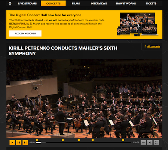
Task: Jump to the first chapter marker
Action: click(37, 140)
